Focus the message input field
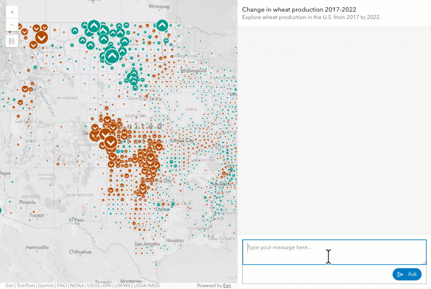Viewport: 431px width, 289px height. pyautogui.click(x=334, y=252)
